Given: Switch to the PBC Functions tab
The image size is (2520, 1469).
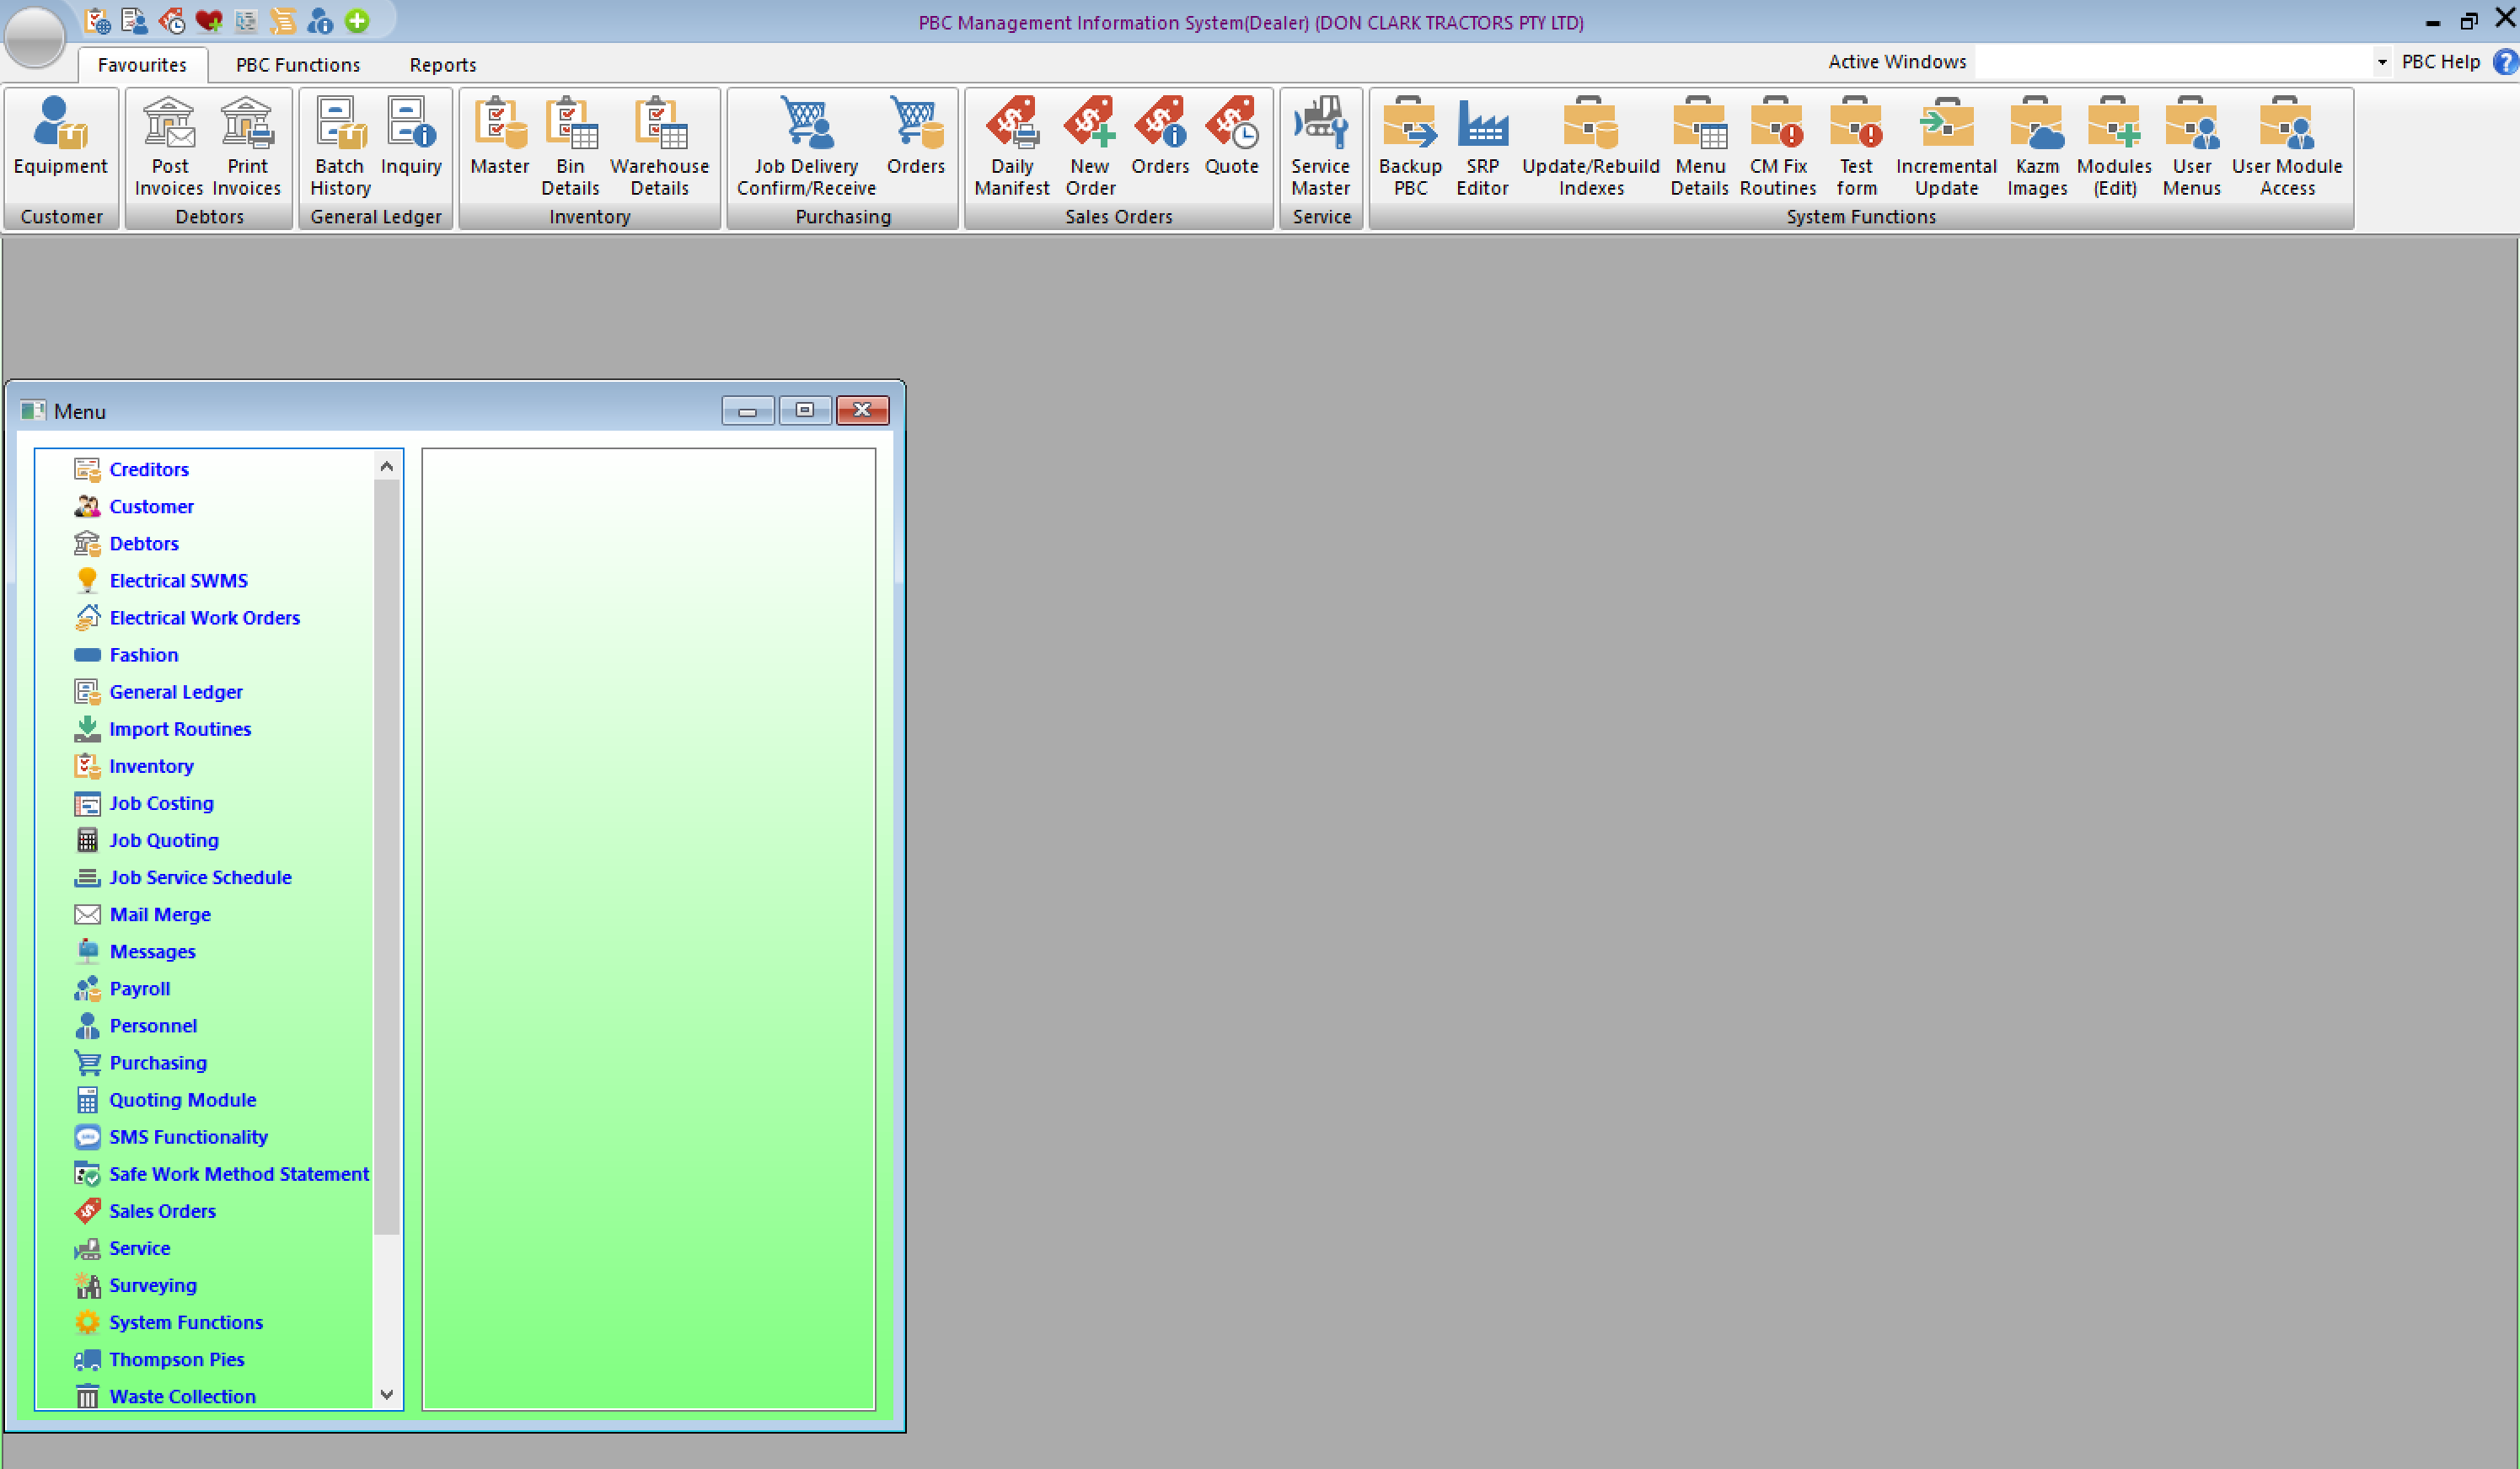Looking at the screenshot, I should coord(298,65).
